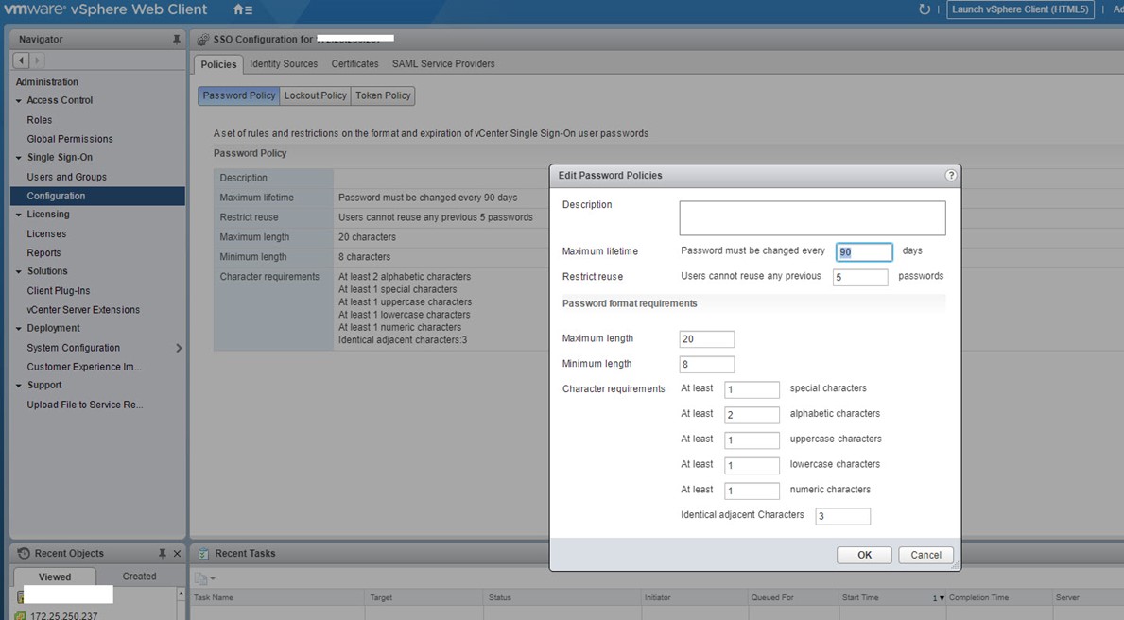The image size is (1124, 620).
Task: Open the SAML Service Providers tab
Action: [x=443, y=63]
